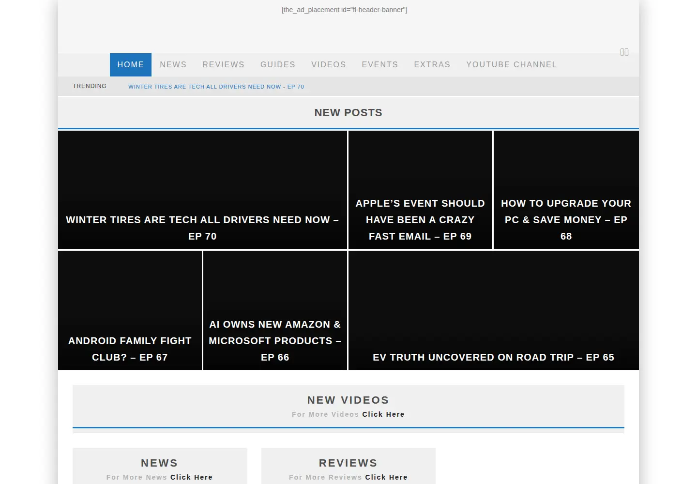
Task: Click Here link under News heading
Action: (x=191, y=477)
